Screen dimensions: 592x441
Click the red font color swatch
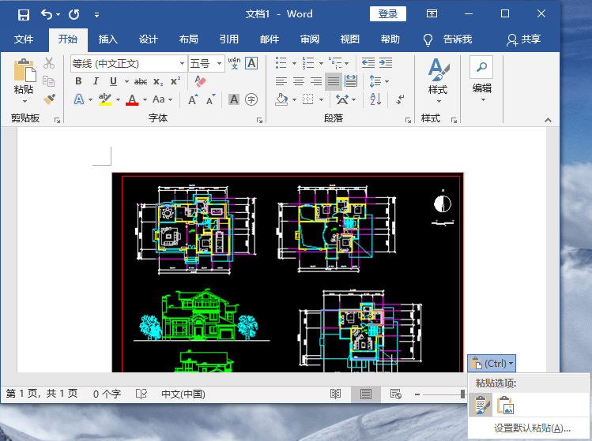(x=132, y=100)
